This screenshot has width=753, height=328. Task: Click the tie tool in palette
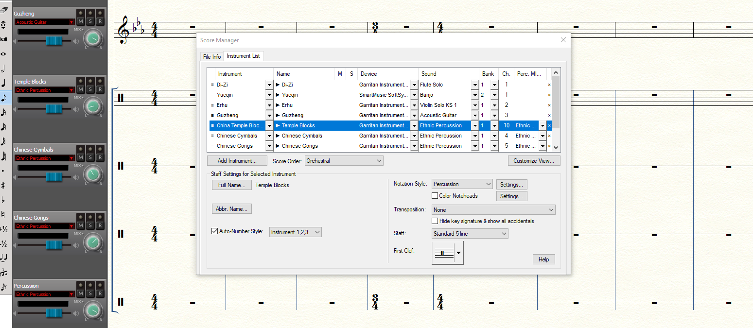(x=3, y=258)
